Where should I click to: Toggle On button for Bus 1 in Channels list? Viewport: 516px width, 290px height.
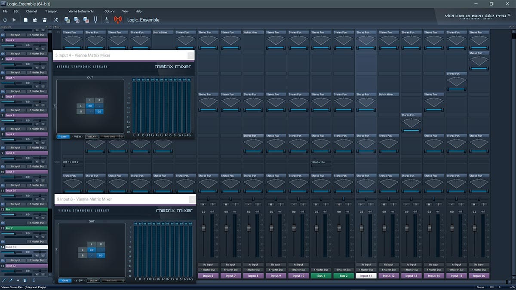(x=3, y=223)
